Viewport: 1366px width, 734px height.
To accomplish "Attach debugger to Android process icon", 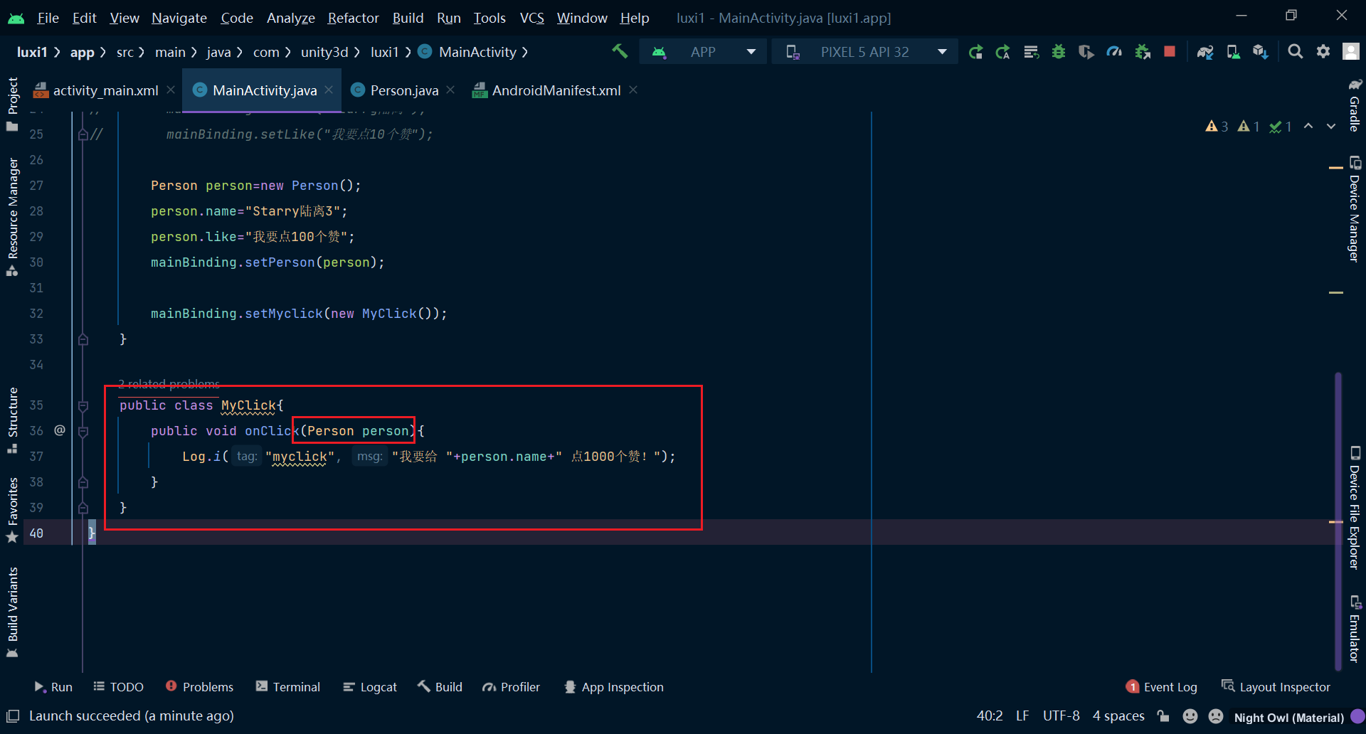I will (x=1143, y=52).
